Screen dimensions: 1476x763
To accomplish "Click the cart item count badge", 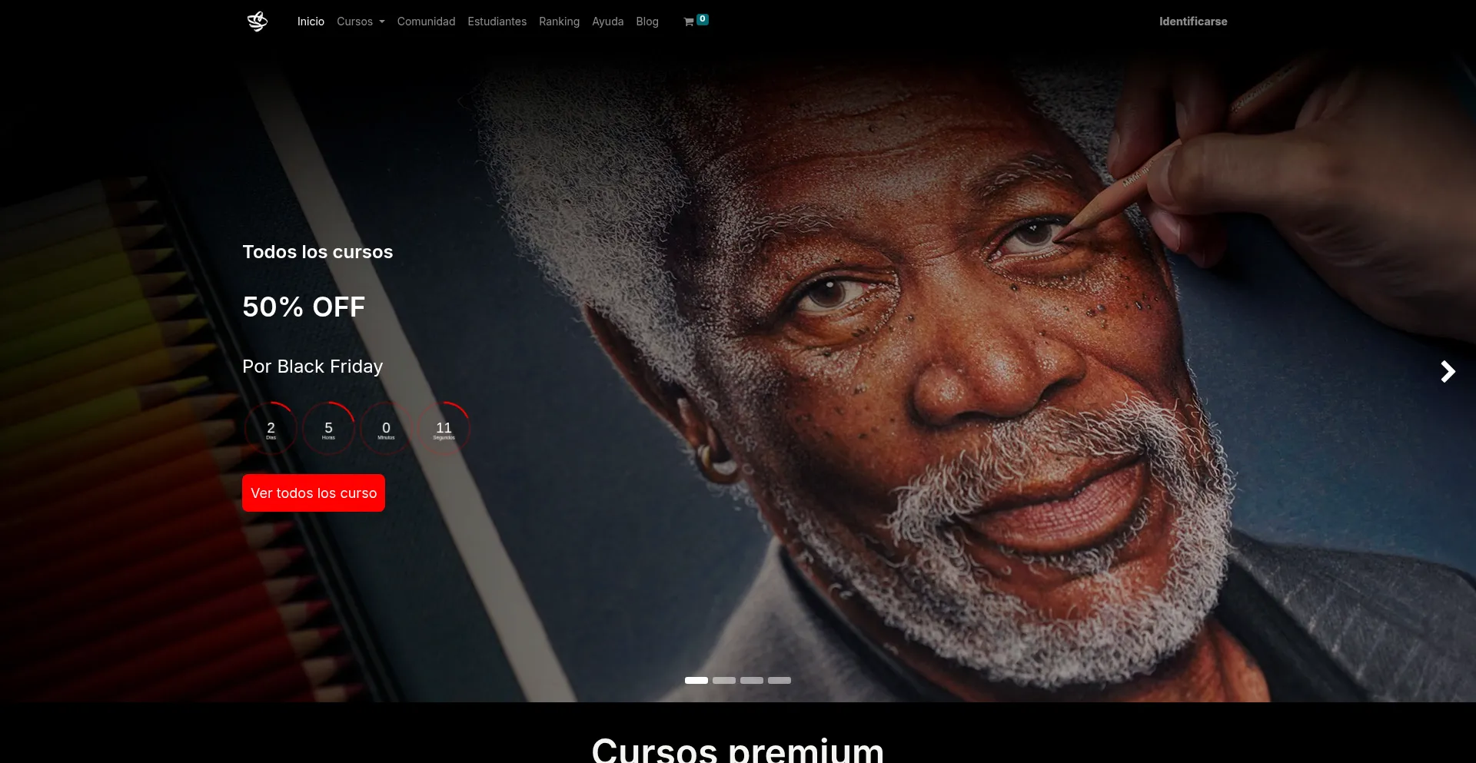I will [x=702, y=19].
